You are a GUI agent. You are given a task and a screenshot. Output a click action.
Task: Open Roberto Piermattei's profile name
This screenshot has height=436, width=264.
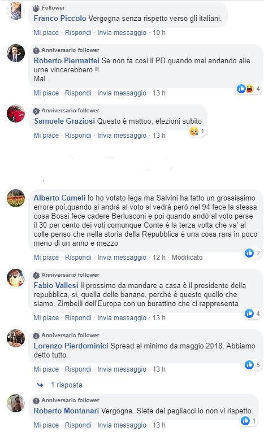67,60
